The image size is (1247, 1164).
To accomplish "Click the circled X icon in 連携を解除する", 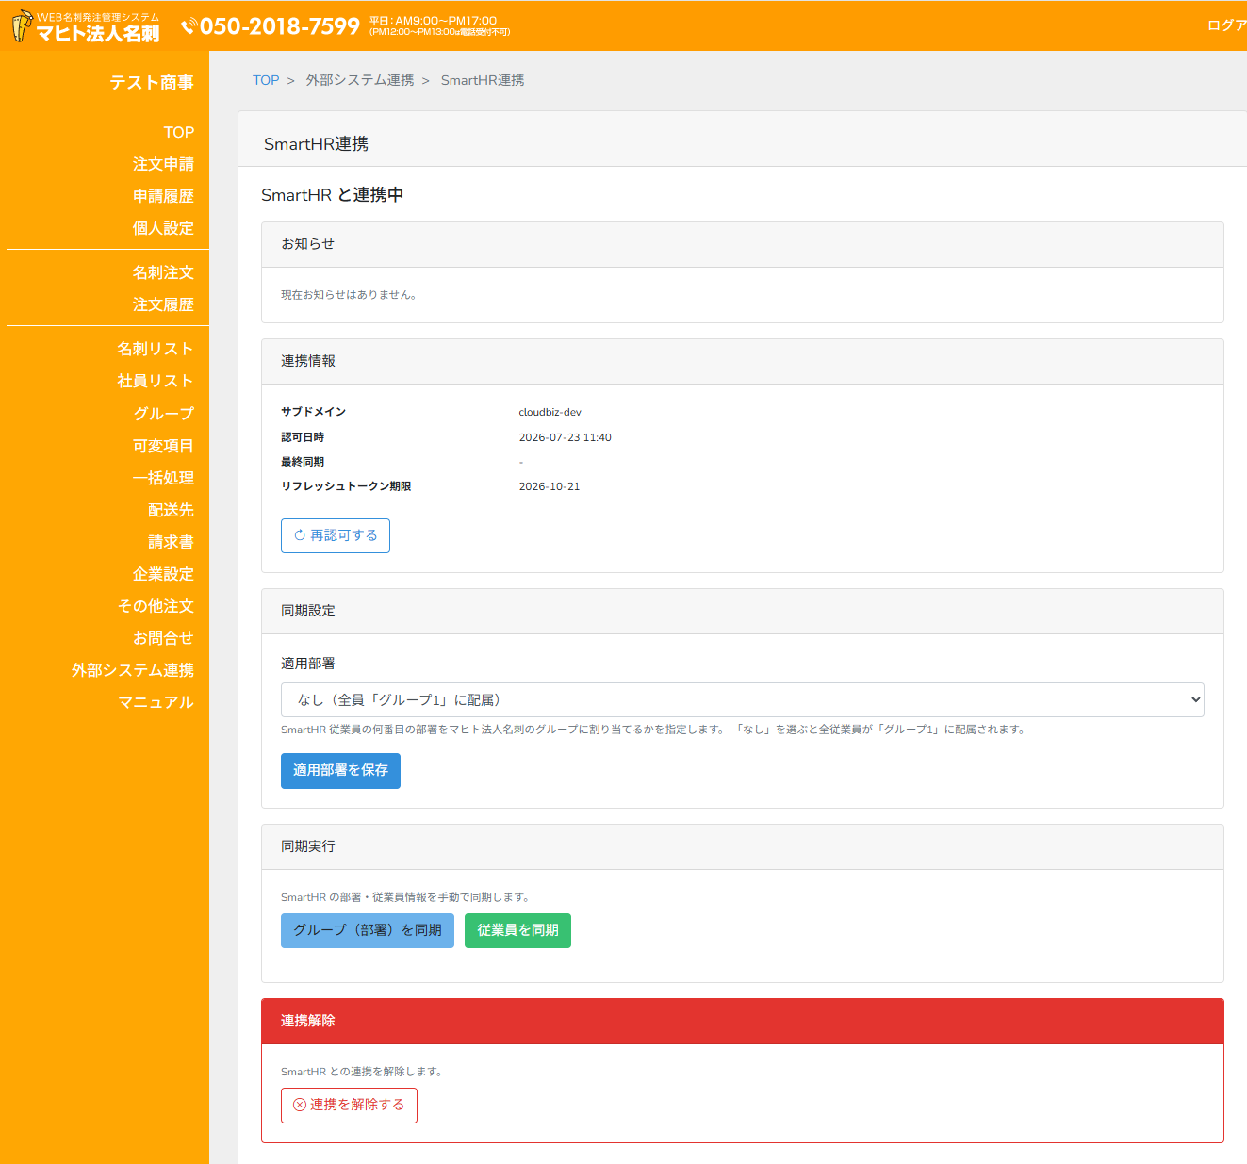I will click(300, 1105).
